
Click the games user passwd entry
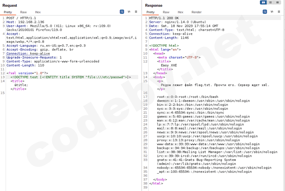(203, 116)
